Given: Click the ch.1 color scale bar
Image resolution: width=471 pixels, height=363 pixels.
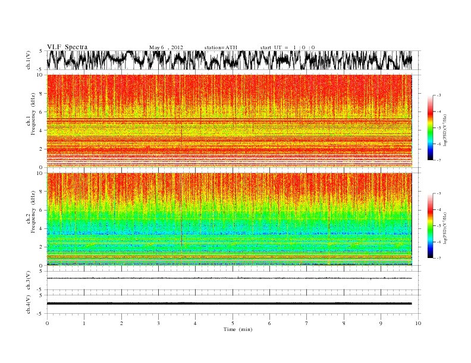Looking at the screenshot, I should tap(430, 128).
